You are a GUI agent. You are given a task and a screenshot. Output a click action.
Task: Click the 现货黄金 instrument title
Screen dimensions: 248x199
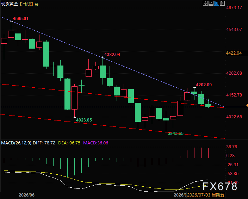click(10, 4)
